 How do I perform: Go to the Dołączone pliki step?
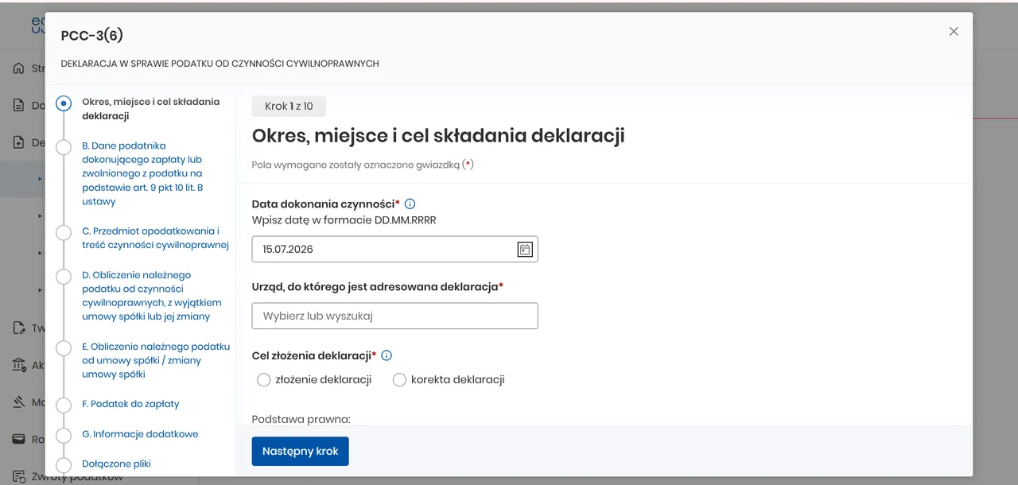[116, 464]
